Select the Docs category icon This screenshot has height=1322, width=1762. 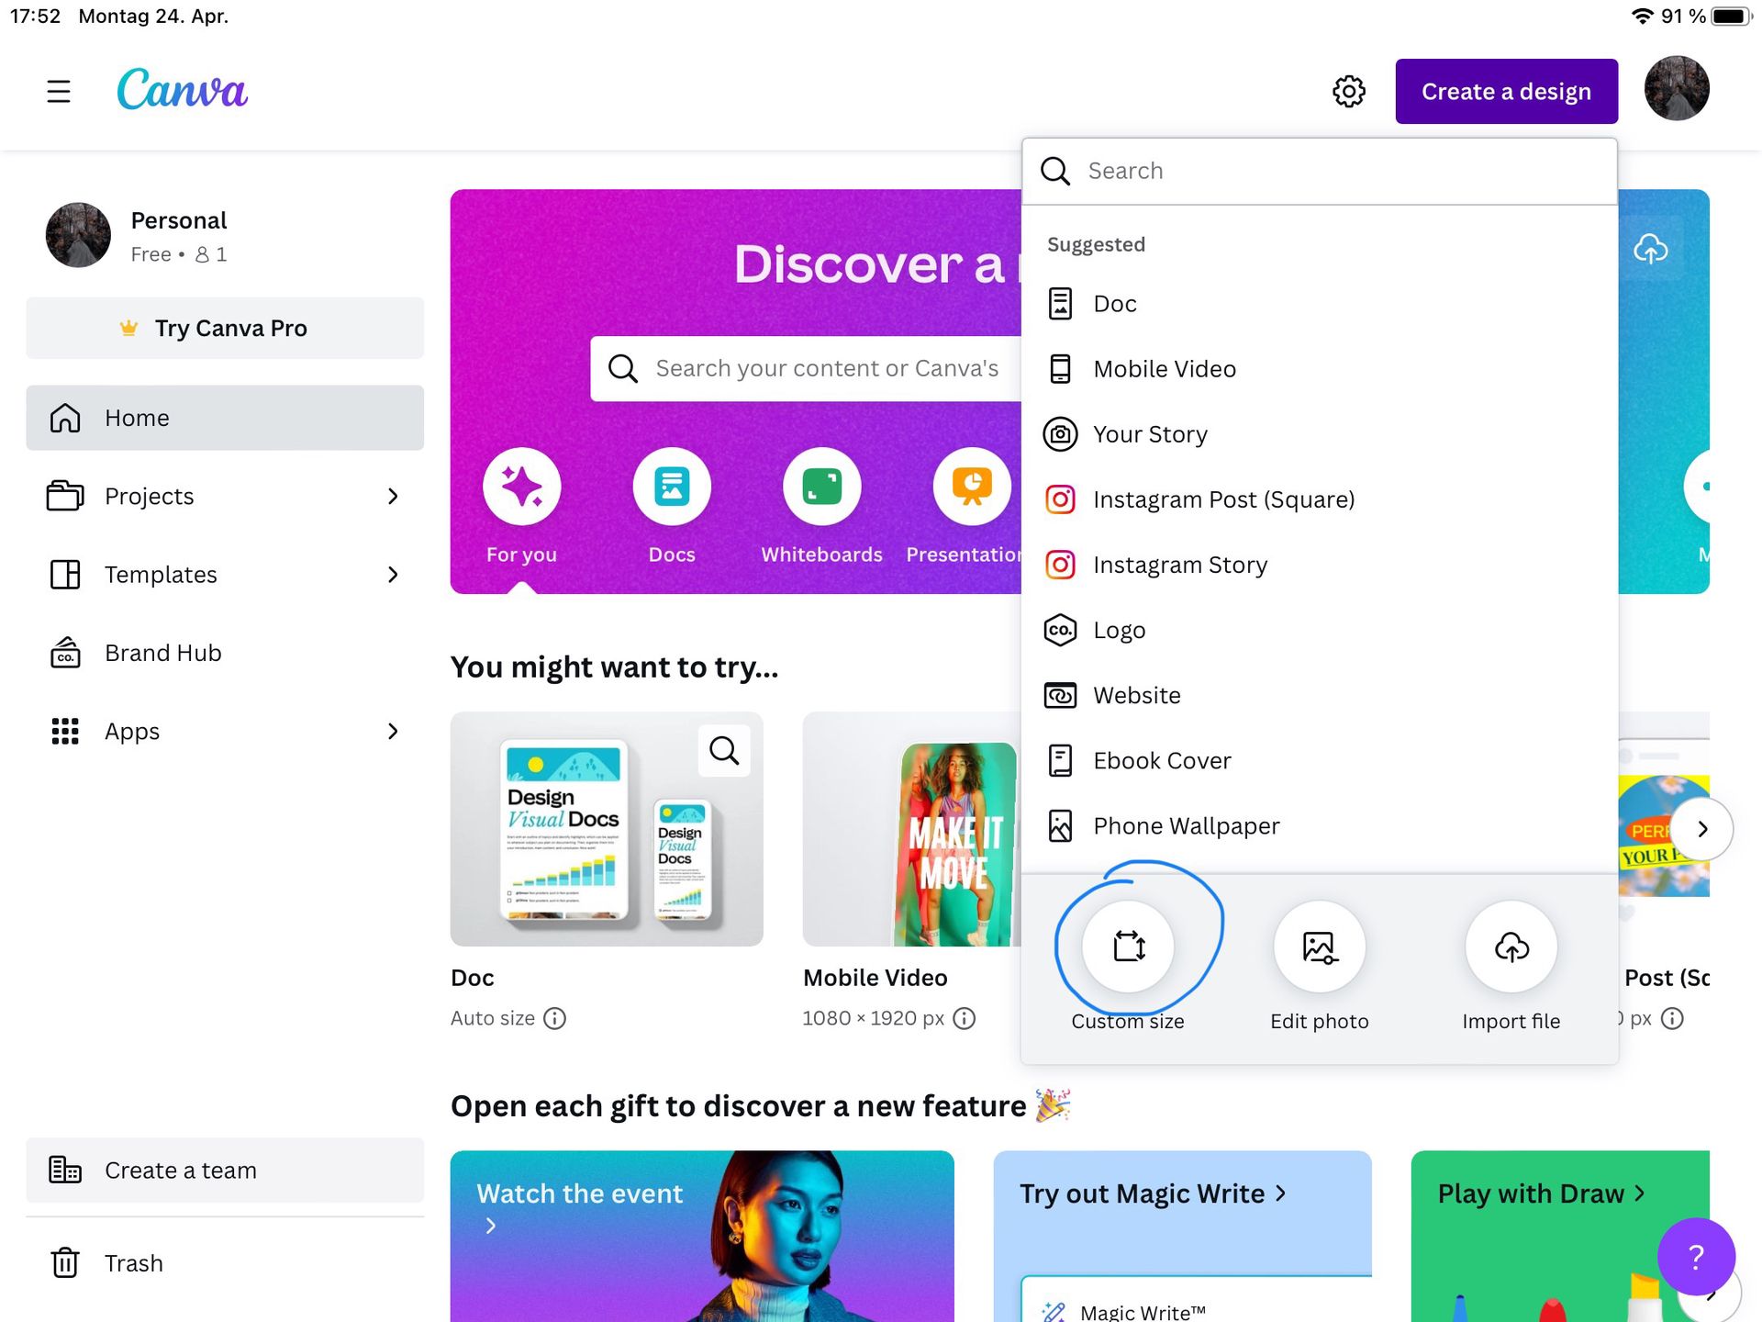pyautogui.click(x=672, y=487)
